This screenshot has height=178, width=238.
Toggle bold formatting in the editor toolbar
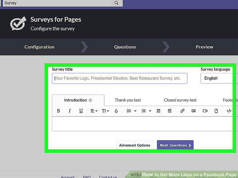(x=58, y=111)
